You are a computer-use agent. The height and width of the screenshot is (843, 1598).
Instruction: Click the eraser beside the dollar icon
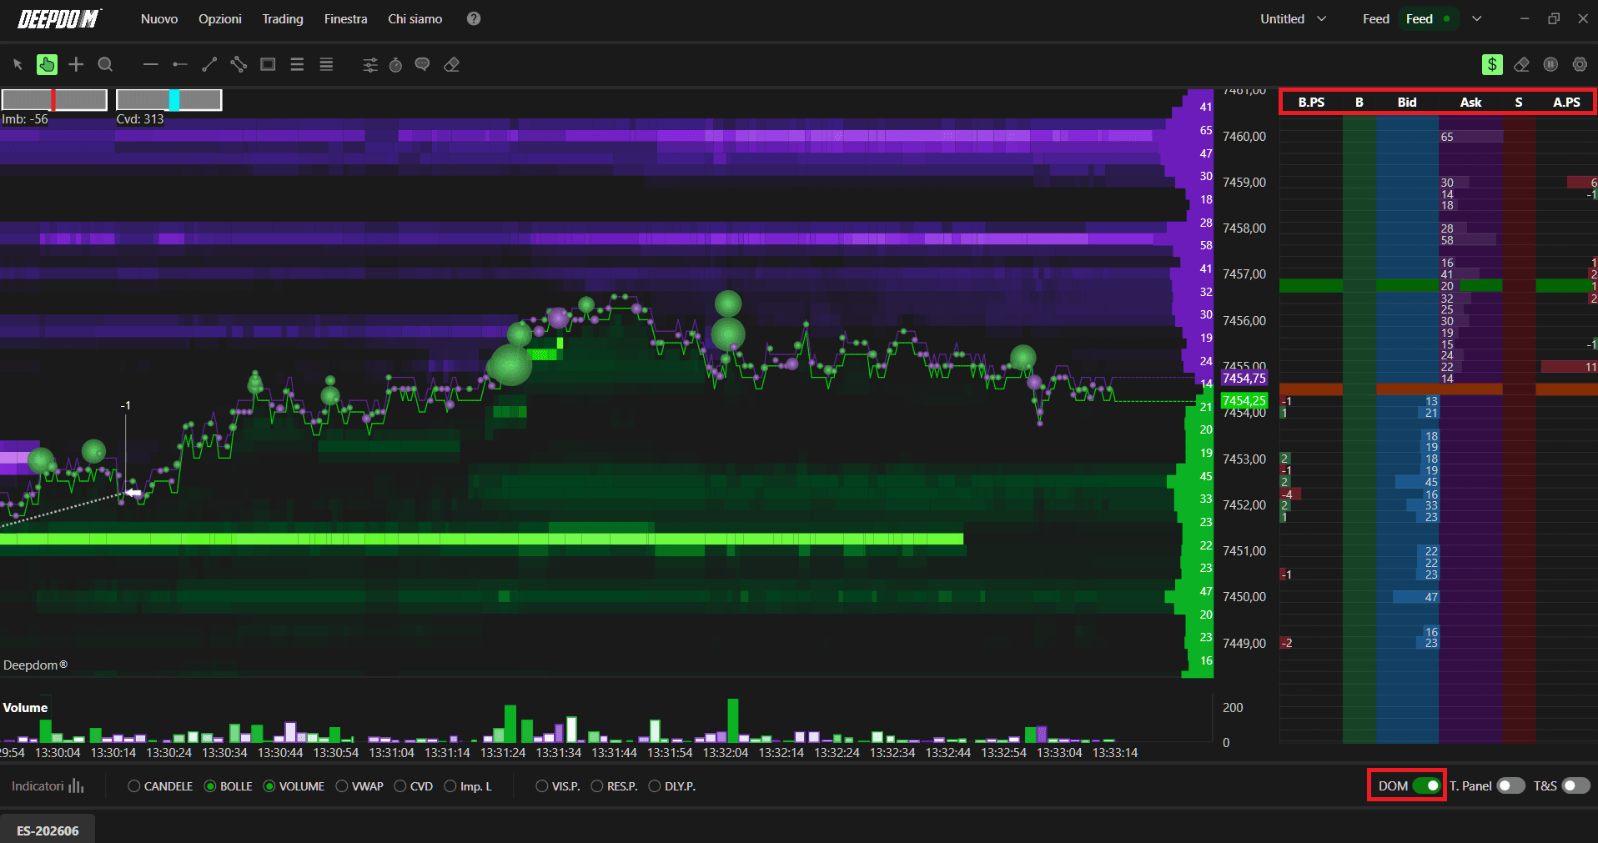coord(1521,64)
